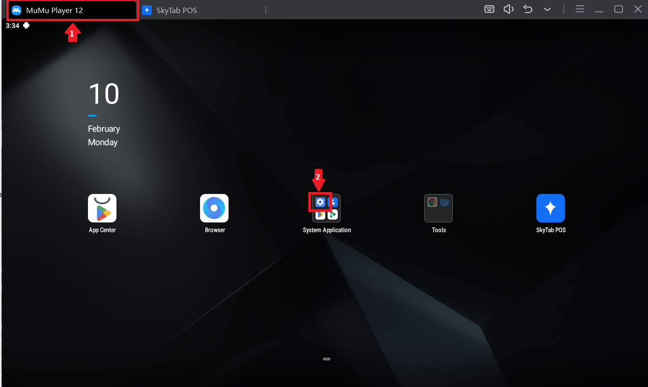
Task: Click the "Tools" folder label
Action: [439, 230]
